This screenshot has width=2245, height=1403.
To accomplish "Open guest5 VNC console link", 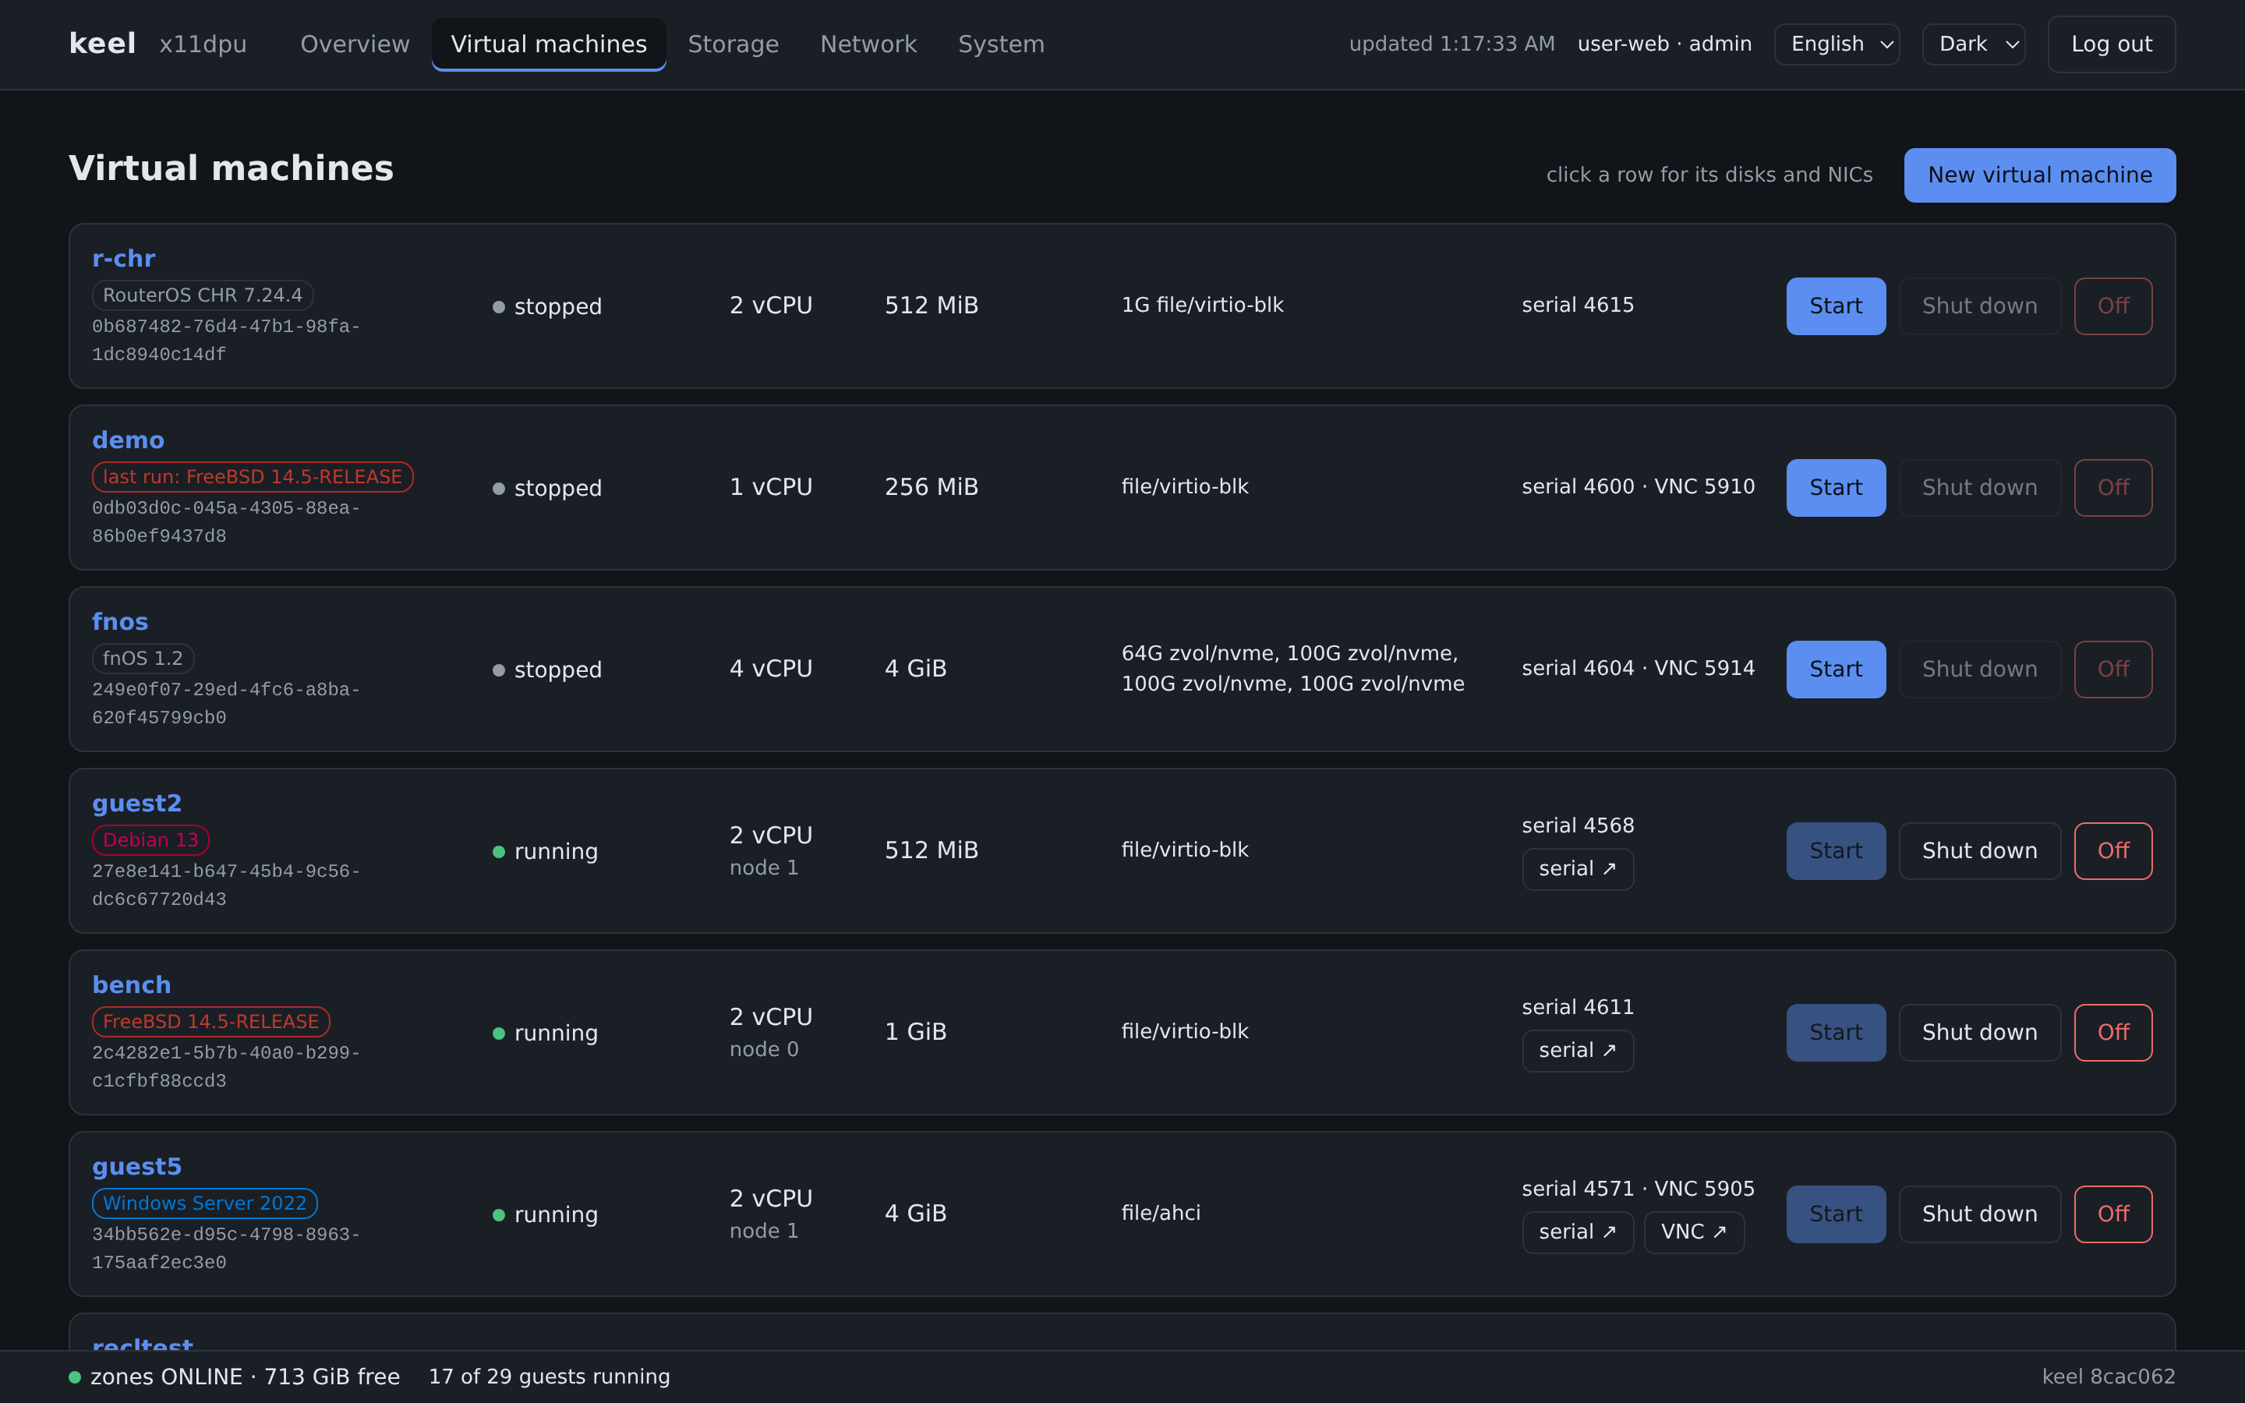I will click(1693, 1232).
